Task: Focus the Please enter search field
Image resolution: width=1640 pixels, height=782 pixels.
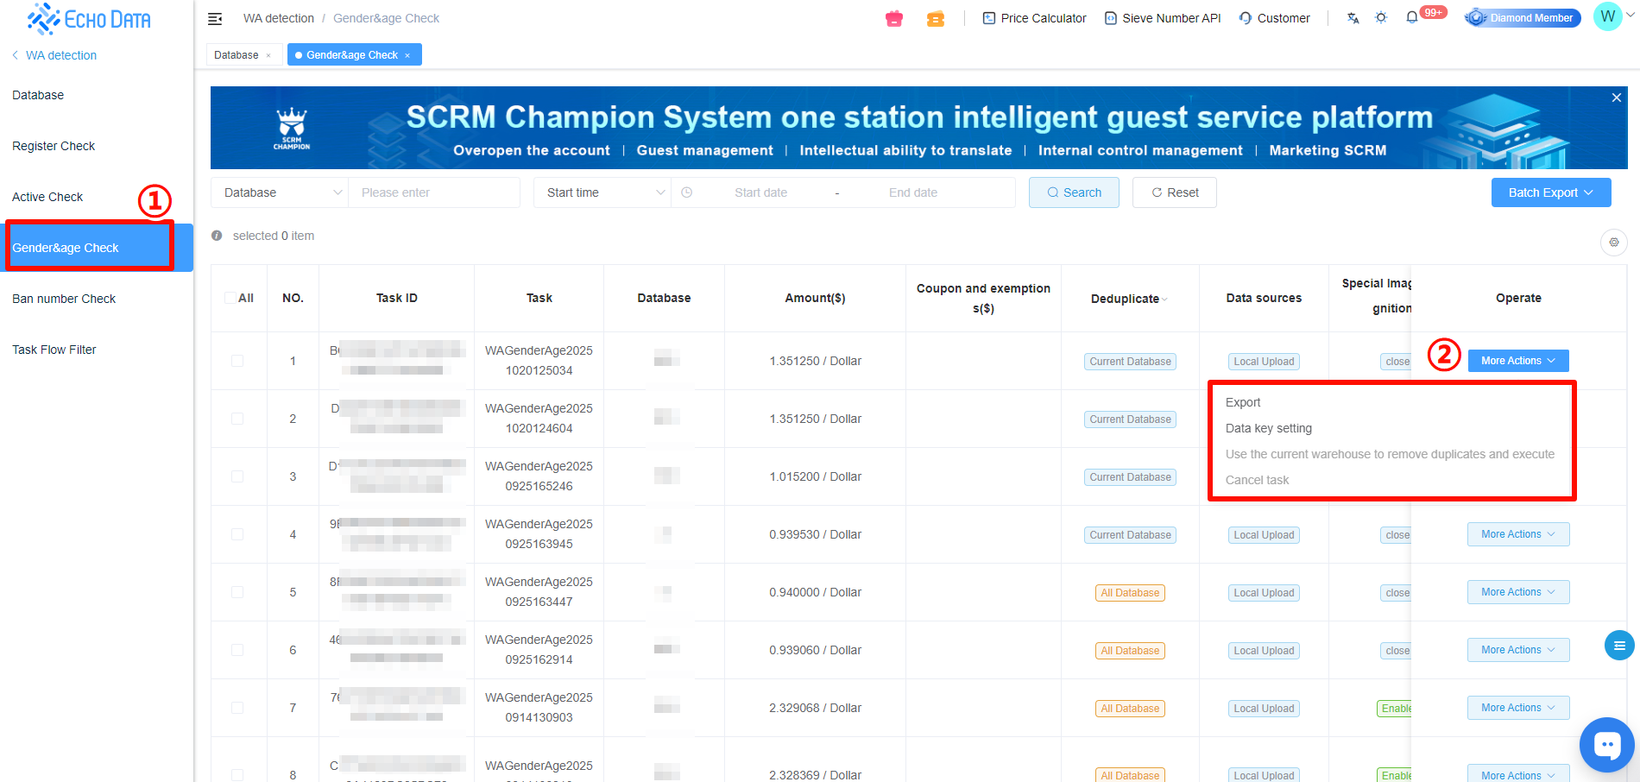Action: pos(434,192)
